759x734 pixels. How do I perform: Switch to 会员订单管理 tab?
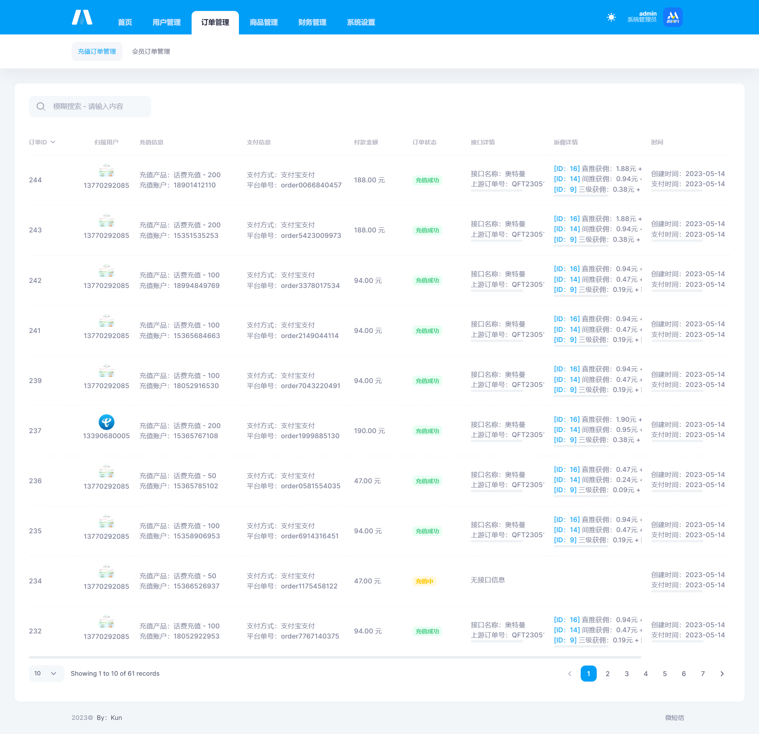point(151,52)
